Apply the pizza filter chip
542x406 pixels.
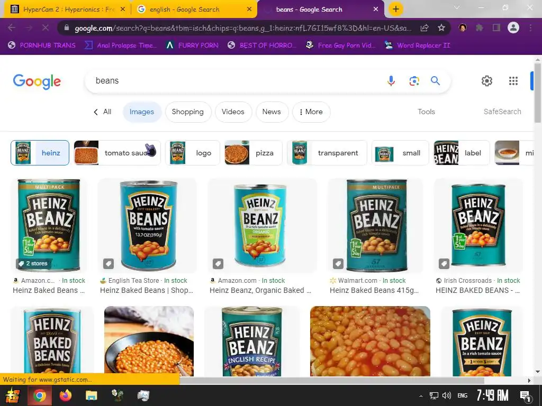253,153
